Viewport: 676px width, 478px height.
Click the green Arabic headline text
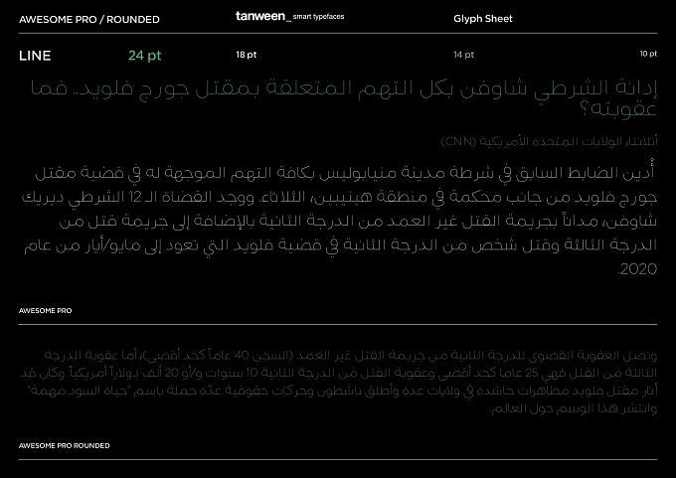(344, 97)
